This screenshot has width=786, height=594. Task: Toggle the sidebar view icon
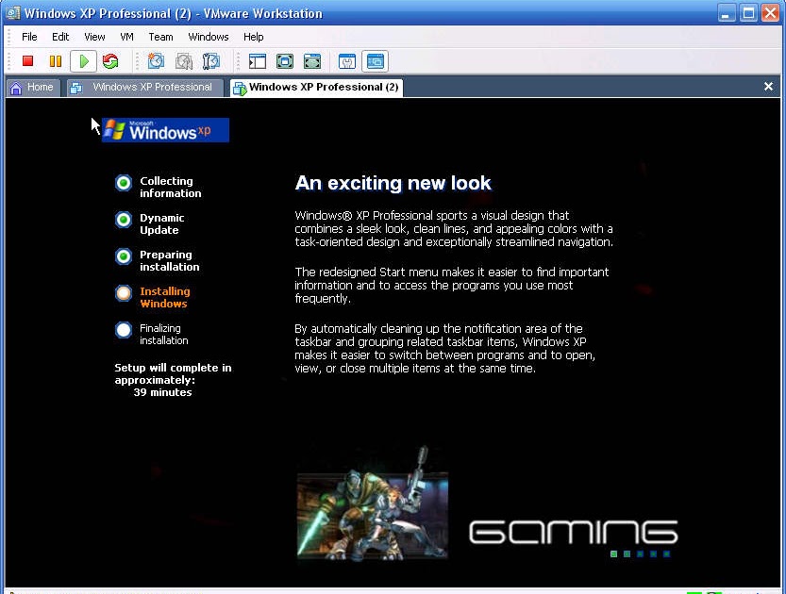258,61
